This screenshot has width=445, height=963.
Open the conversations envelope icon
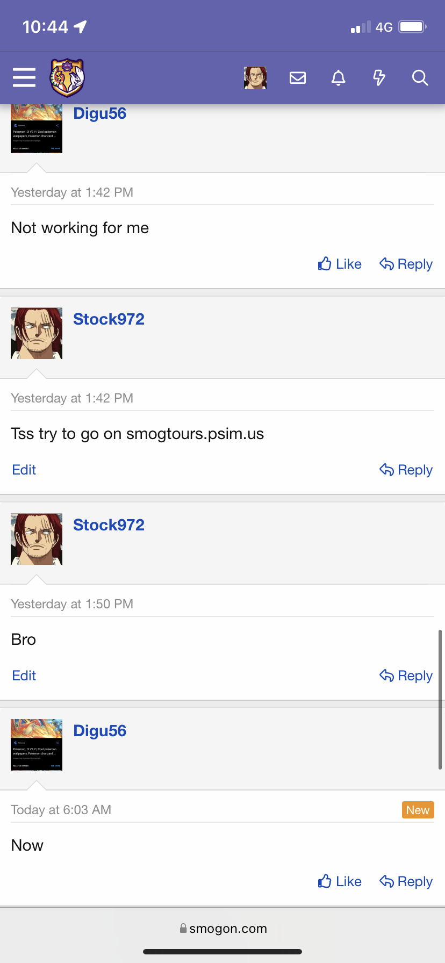point(298,78)
